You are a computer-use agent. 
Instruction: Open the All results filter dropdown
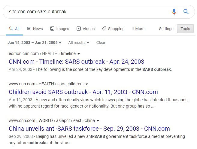pos(79,43)
